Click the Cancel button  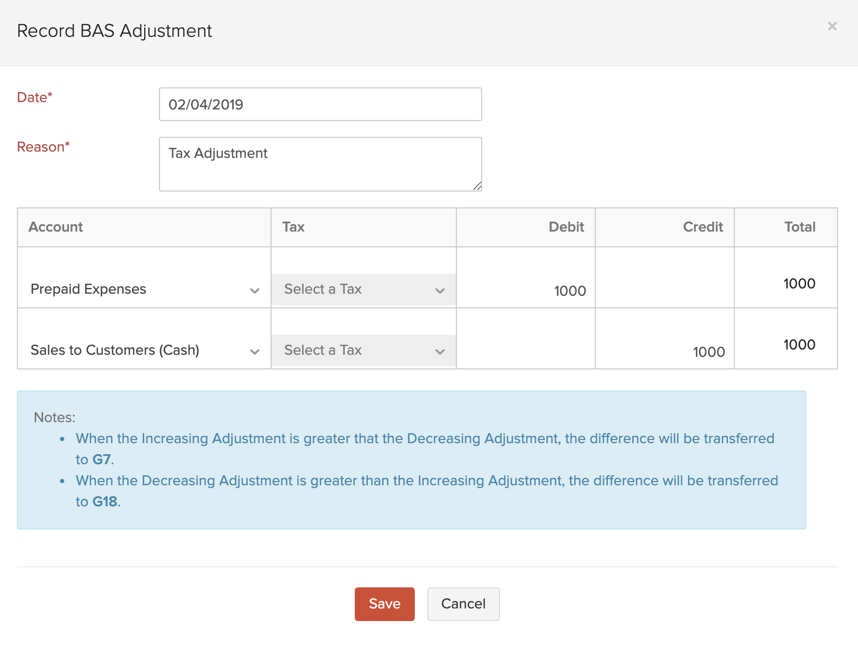(463, 604)
